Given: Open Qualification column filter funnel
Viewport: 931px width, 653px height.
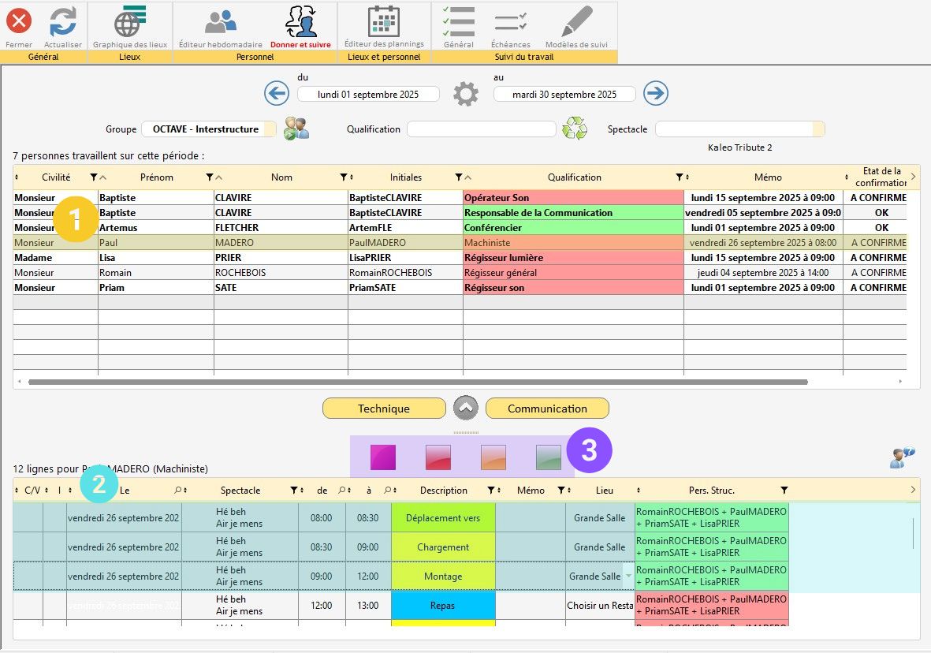Looking at the screenshot, I should (679, 177).
